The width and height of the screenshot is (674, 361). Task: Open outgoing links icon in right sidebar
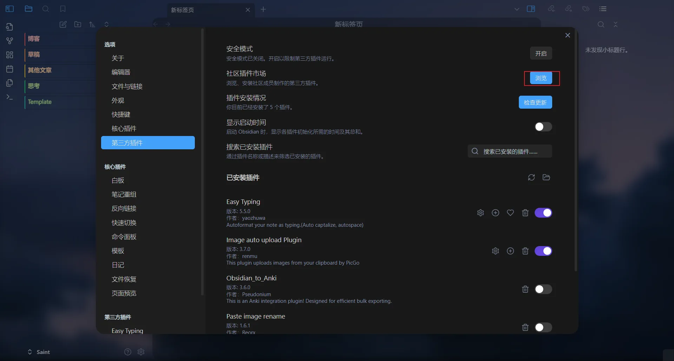point(569,9)
